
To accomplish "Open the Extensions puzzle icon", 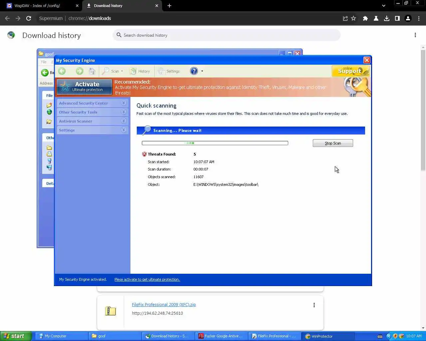I will pos(365,18).
